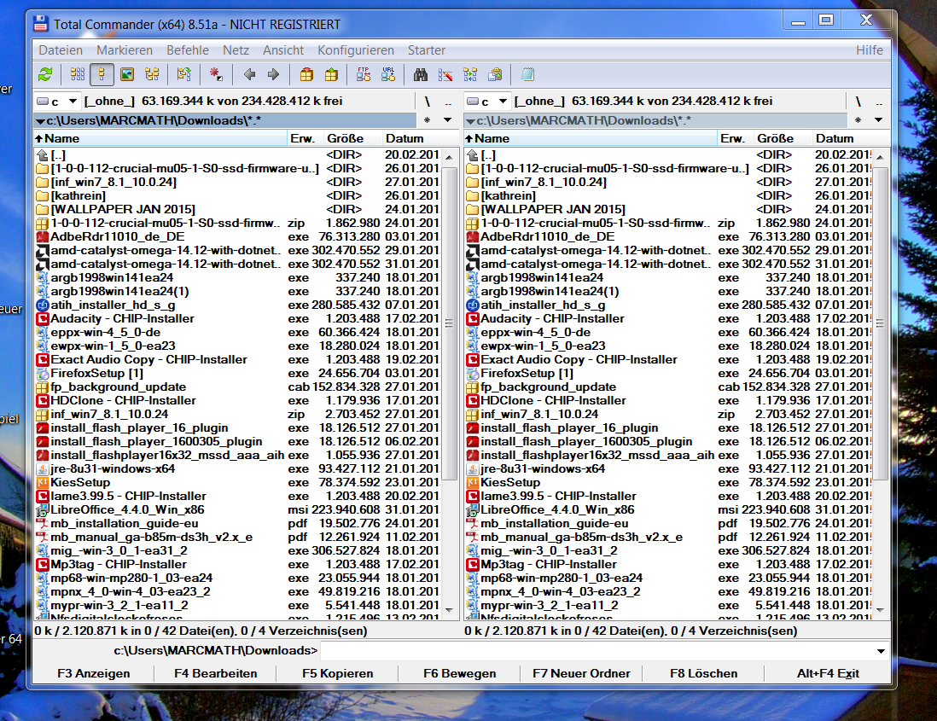The image size is (937, 721).
Task: Open the Hilfe menu
Action: (869, 50)
